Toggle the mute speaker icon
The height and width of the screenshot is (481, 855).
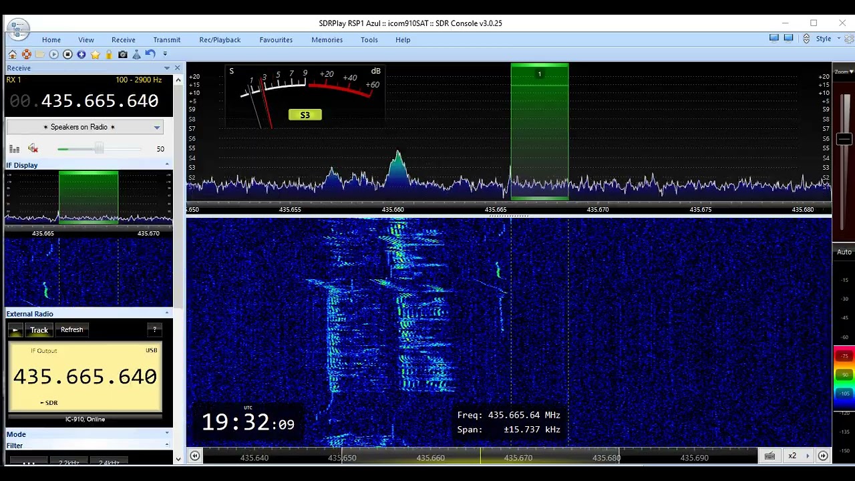(x=33, y=149)
